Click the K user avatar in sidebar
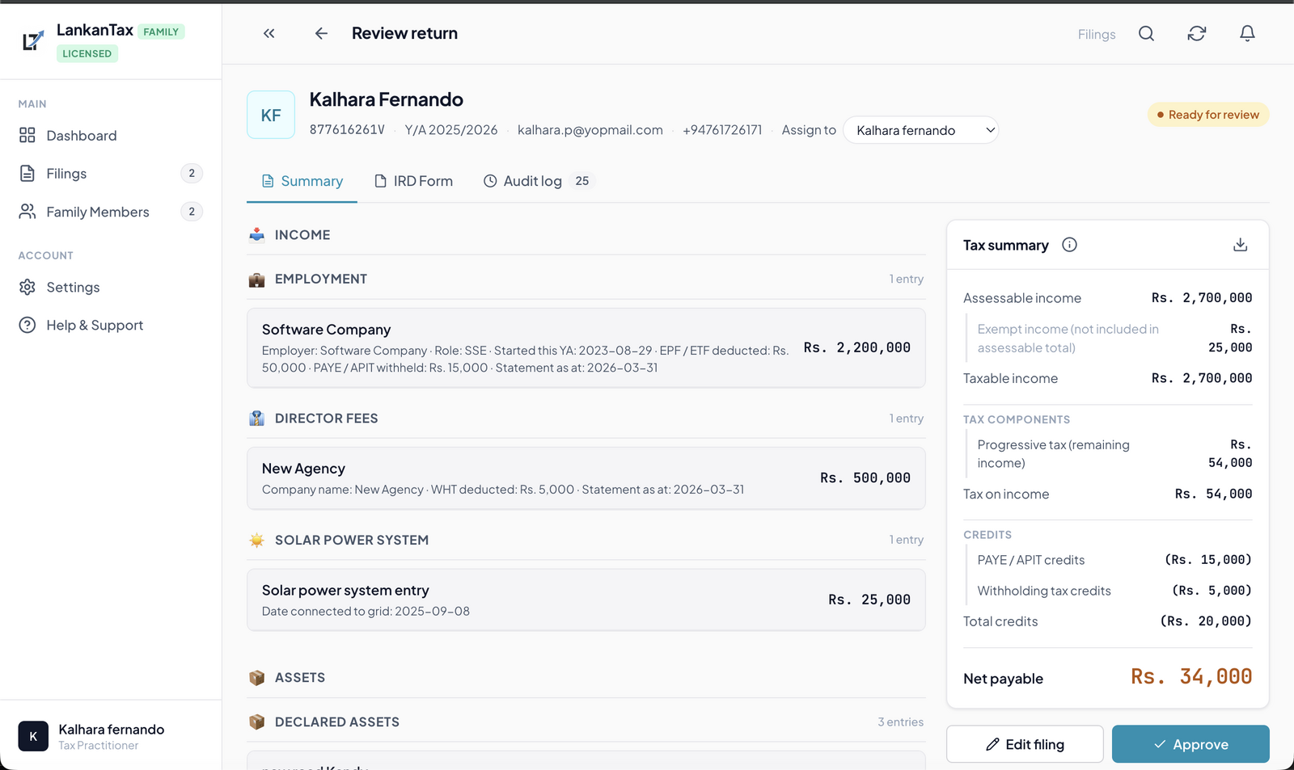 (x=33, y=736)
